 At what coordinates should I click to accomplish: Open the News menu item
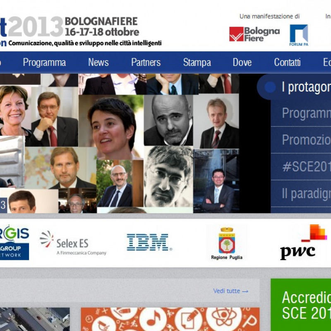[98, 62]
